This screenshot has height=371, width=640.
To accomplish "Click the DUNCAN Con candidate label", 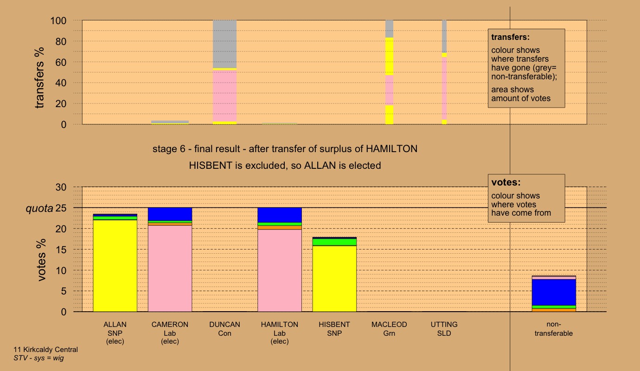I will 224,329.
